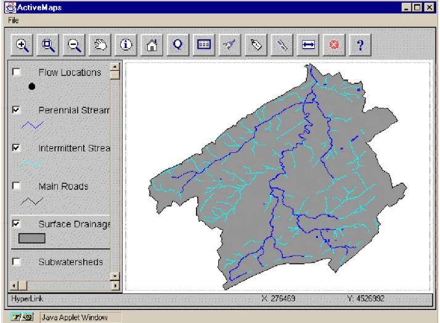
Task: Select the Intermittent Streams layer label
Action: 74,148
